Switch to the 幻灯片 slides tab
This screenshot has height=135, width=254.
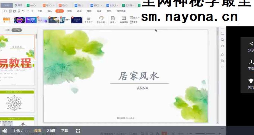tap(17, 30)
